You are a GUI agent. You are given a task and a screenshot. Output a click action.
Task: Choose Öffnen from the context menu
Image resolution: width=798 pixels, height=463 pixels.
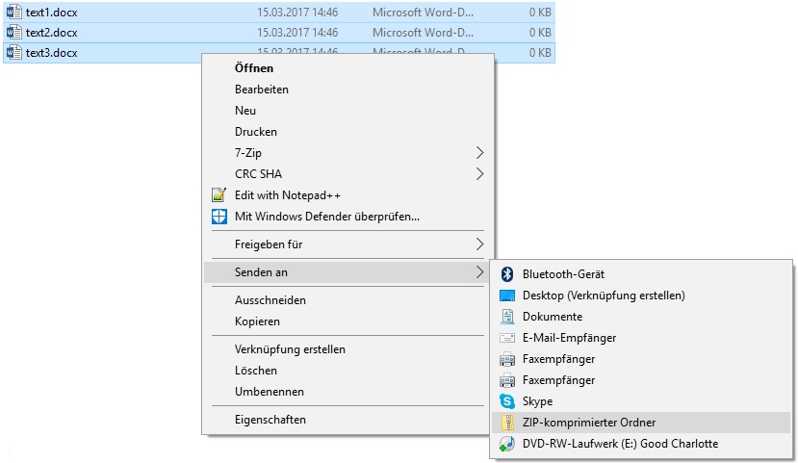tap(254, 68)
